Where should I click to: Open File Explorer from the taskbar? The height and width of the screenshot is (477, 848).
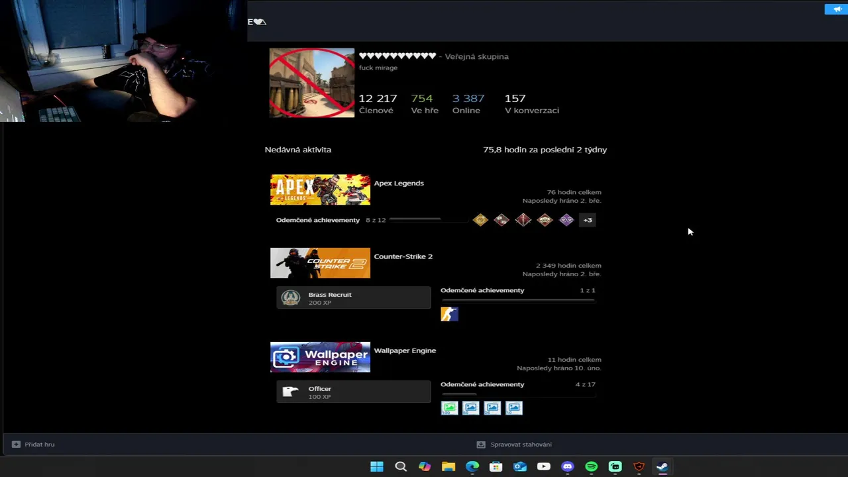449,466
